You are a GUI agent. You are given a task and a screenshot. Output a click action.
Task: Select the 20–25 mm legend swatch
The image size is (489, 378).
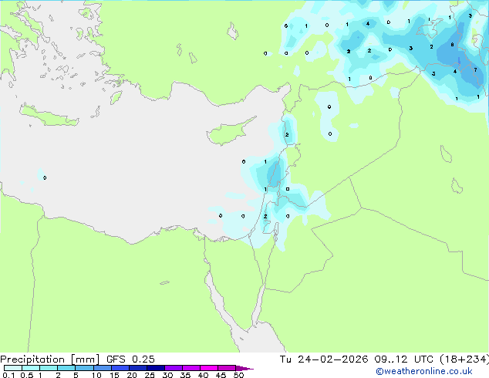(x=138, y=368)
